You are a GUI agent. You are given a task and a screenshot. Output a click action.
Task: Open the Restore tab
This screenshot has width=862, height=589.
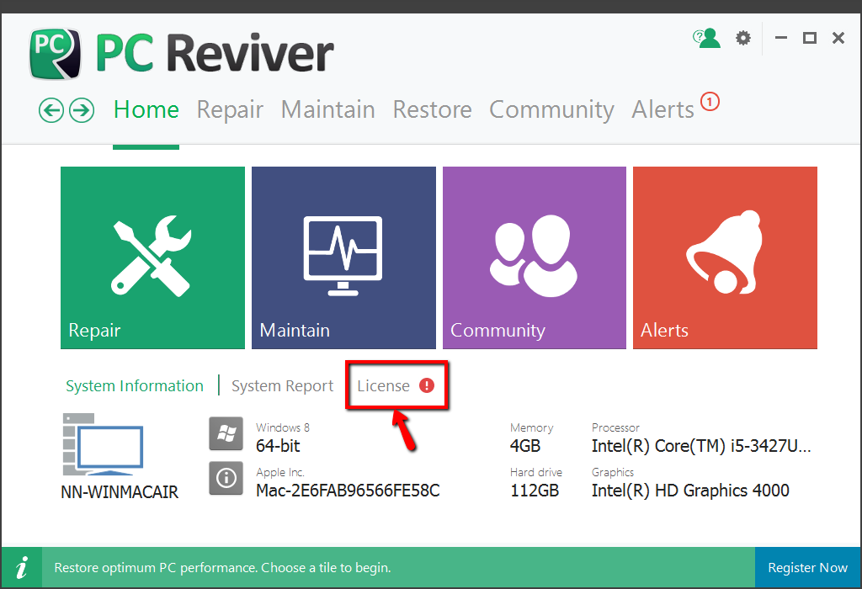(x=432, y=110)
